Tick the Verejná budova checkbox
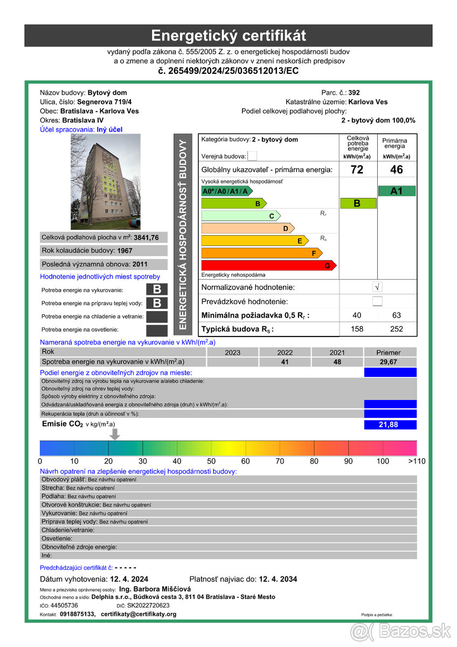This screenshot has width=457, height=647. coord(252,156)
